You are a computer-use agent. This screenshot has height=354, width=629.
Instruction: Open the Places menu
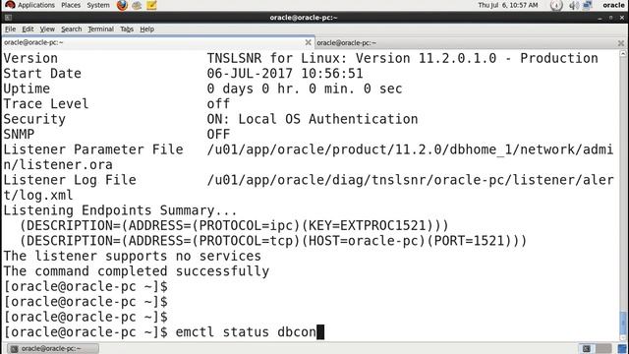[71, 5]
